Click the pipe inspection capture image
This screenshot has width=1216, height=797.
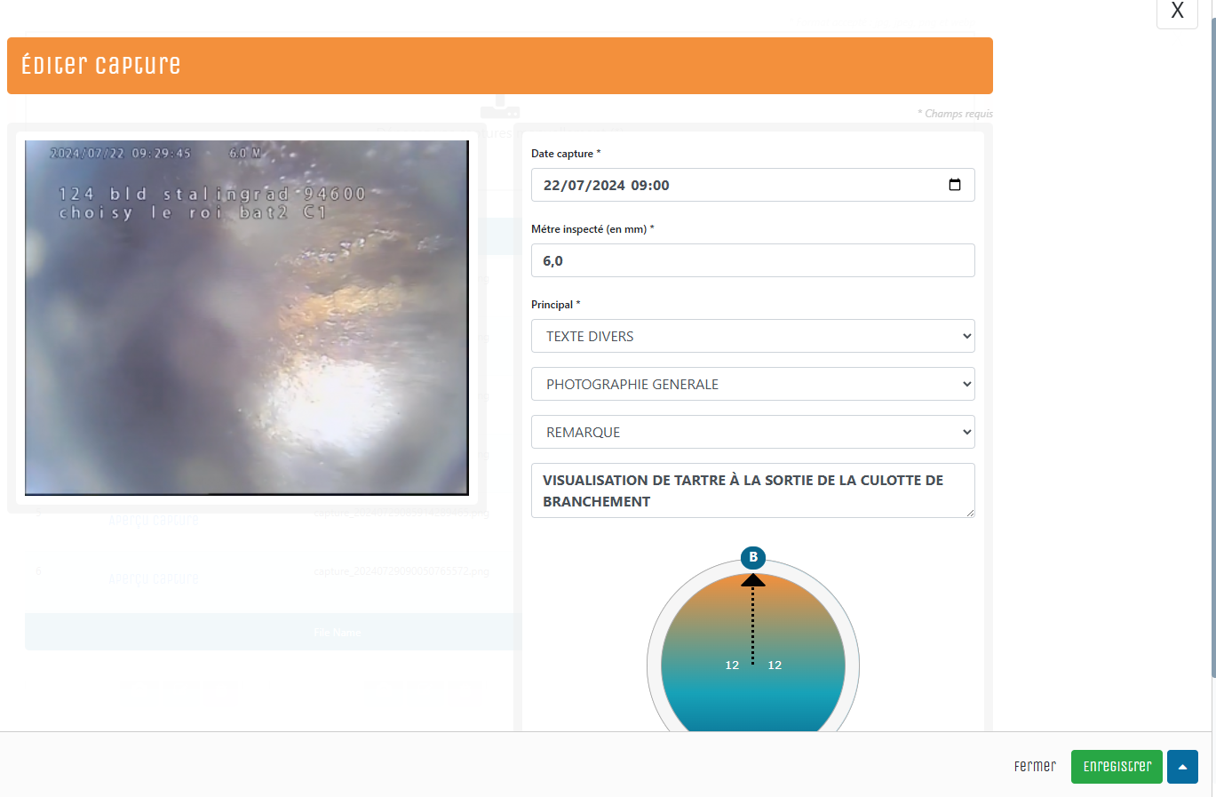pos(246,317)
